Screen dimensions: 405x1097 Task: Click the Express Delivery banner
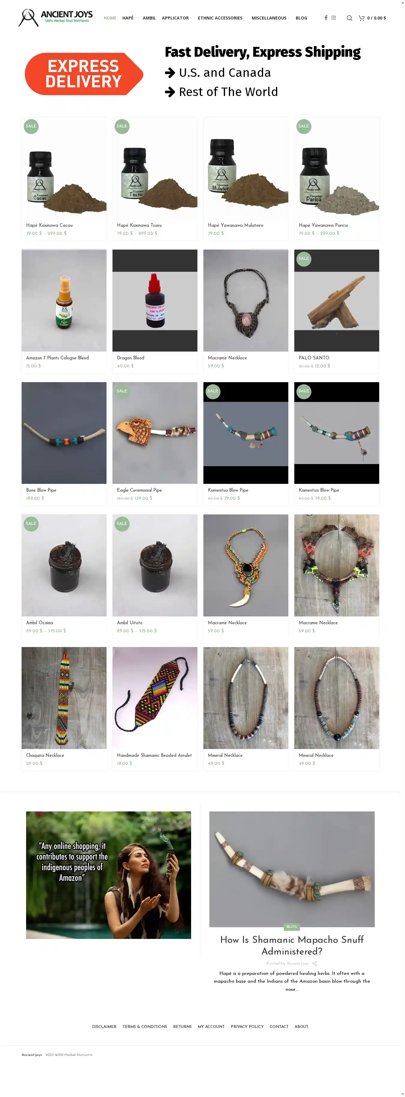(84, 74)
